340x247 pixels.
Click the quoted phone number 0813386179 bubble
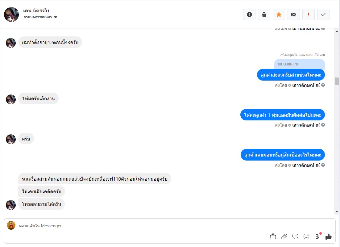(300, 64)
